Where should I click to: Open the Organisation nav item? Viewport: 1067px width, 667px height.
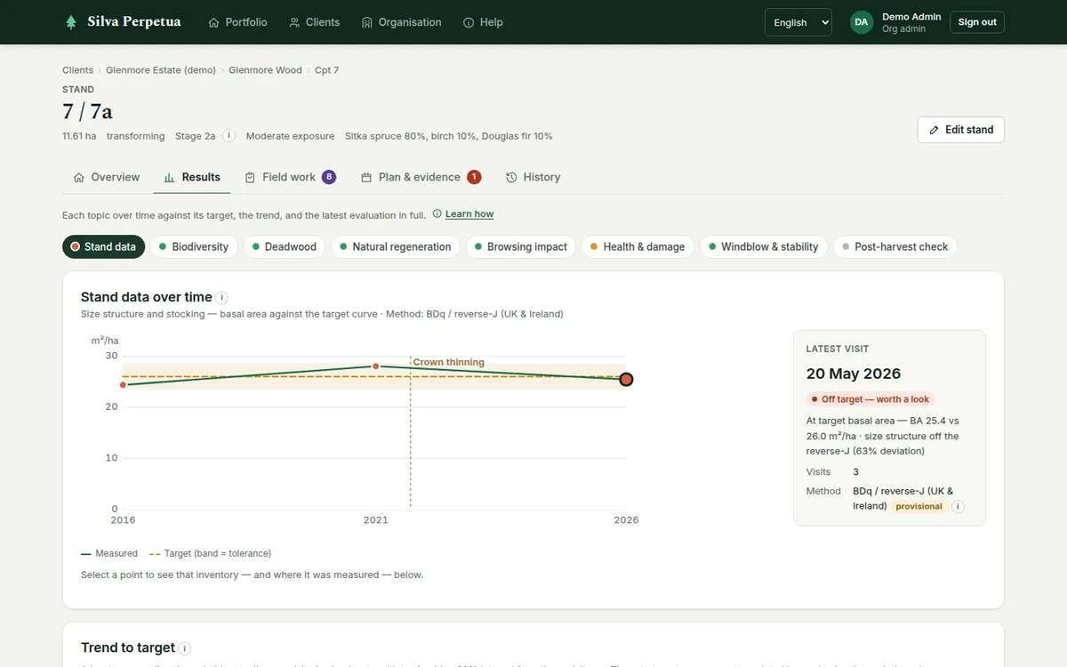pyautogui.click(x=402, y=22)
